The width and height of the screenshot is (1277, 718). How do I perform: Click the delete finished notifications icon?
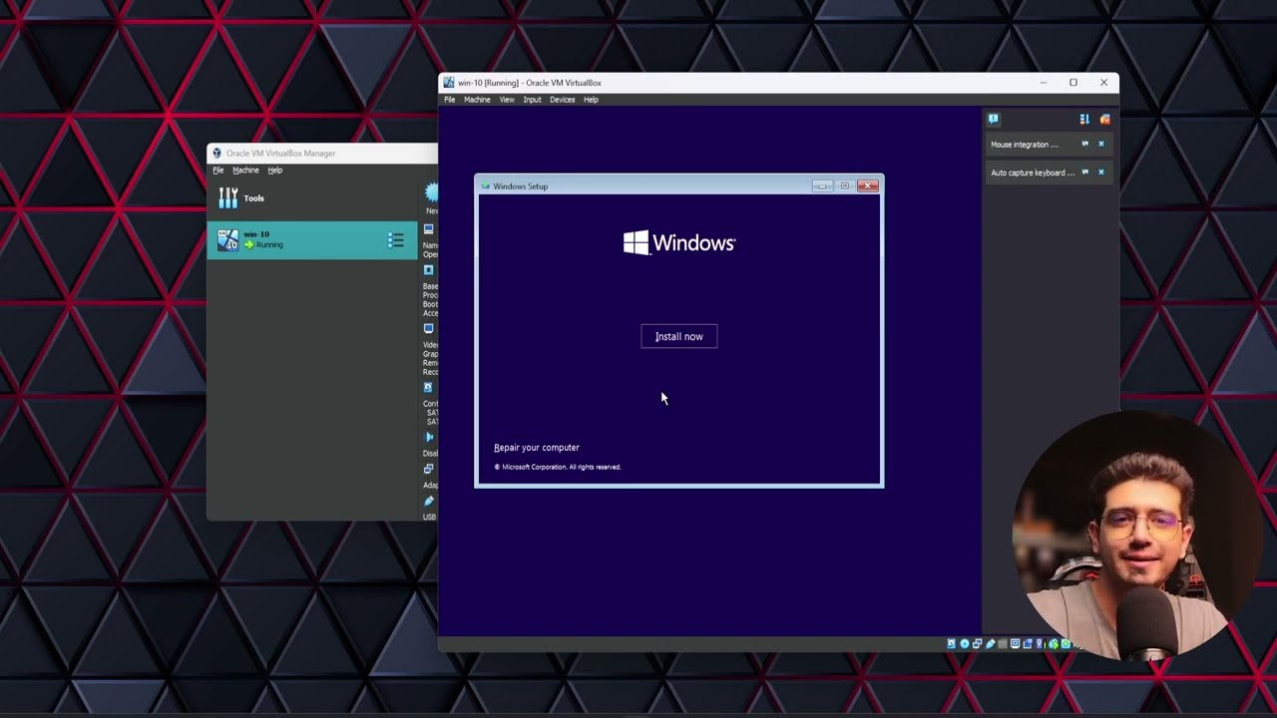pyautogui.click(x=1104, y=120)
